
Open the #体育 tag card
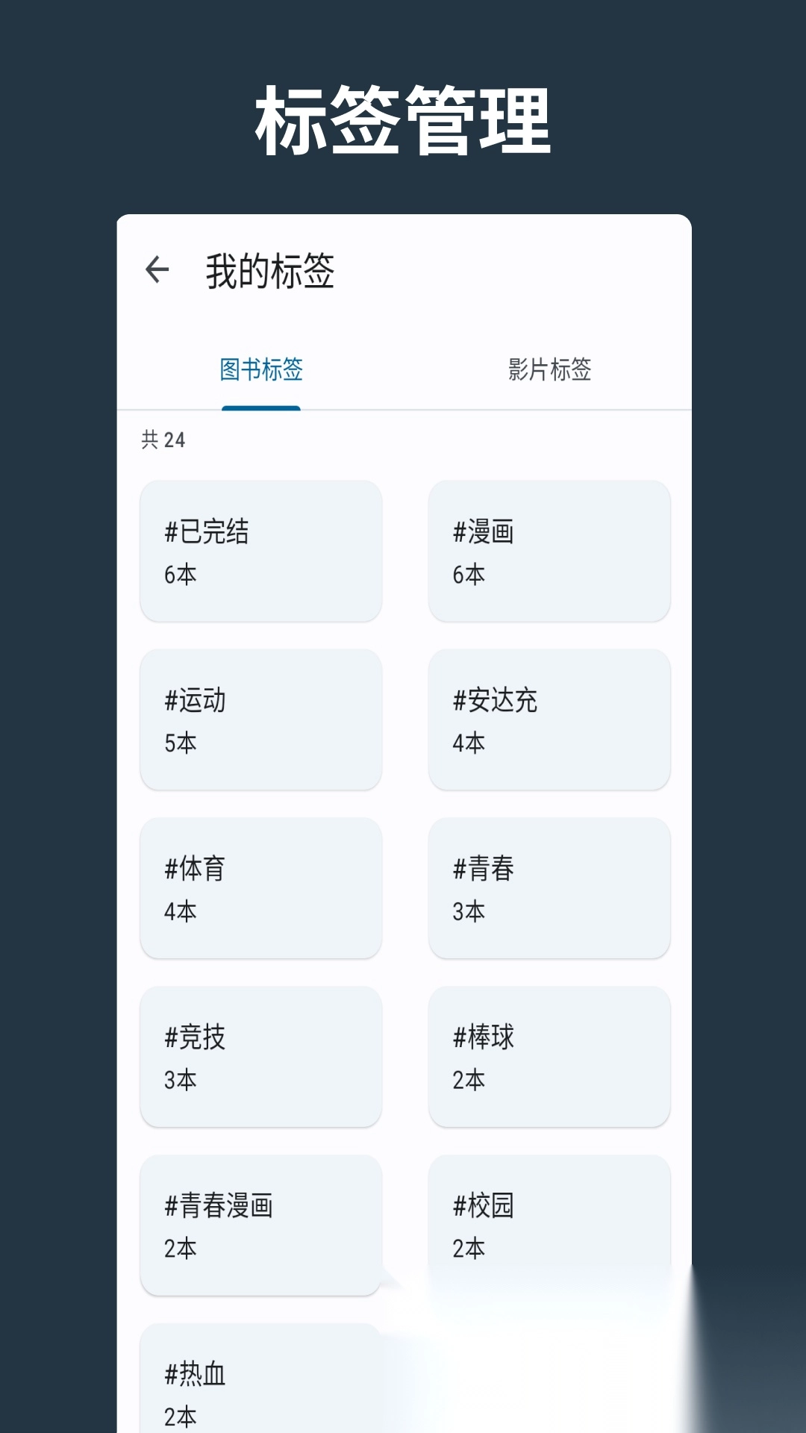(x=260, y=887)
